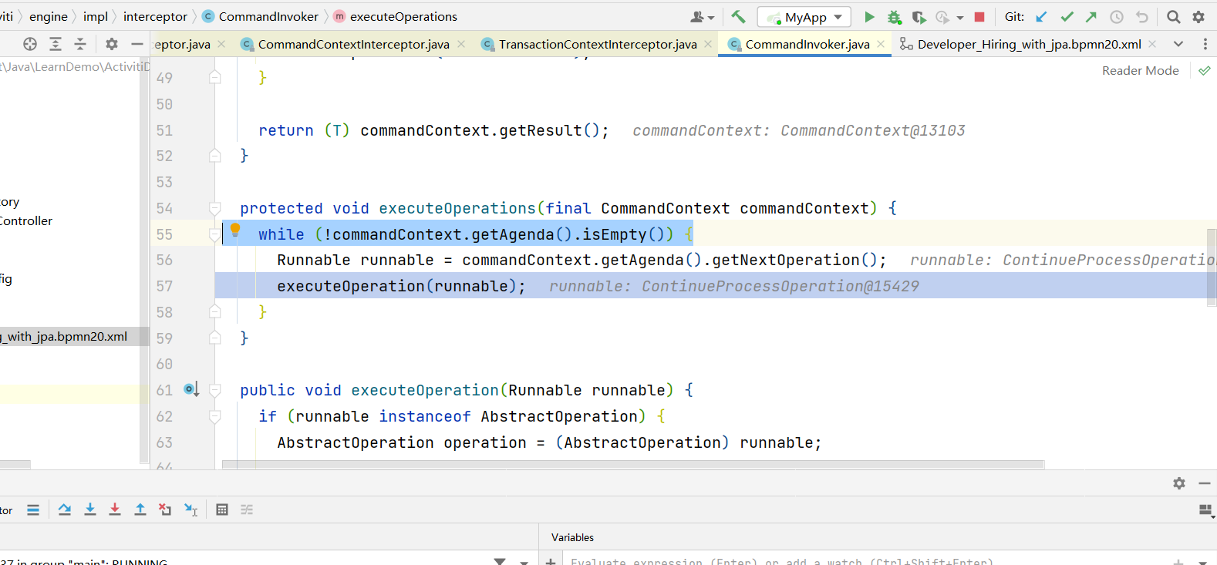Collapse all nodes in the project panel

point(80,44)
